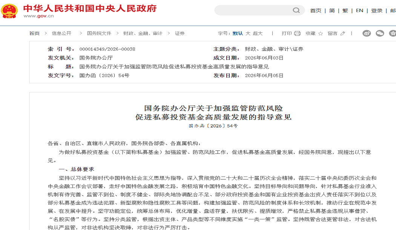Open 信息公开 breadcrumb
This screenshot has height=230, width=396.
click(x=61, y=33)
